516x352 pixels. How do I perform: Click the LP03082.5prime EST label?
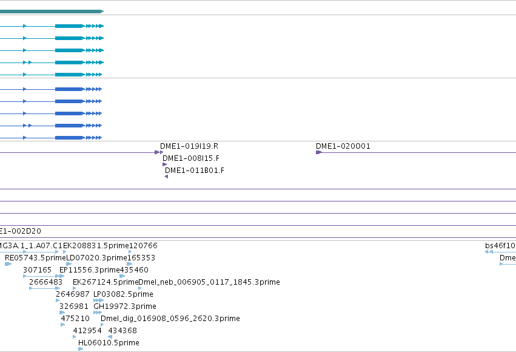click(x=124, y=294)
